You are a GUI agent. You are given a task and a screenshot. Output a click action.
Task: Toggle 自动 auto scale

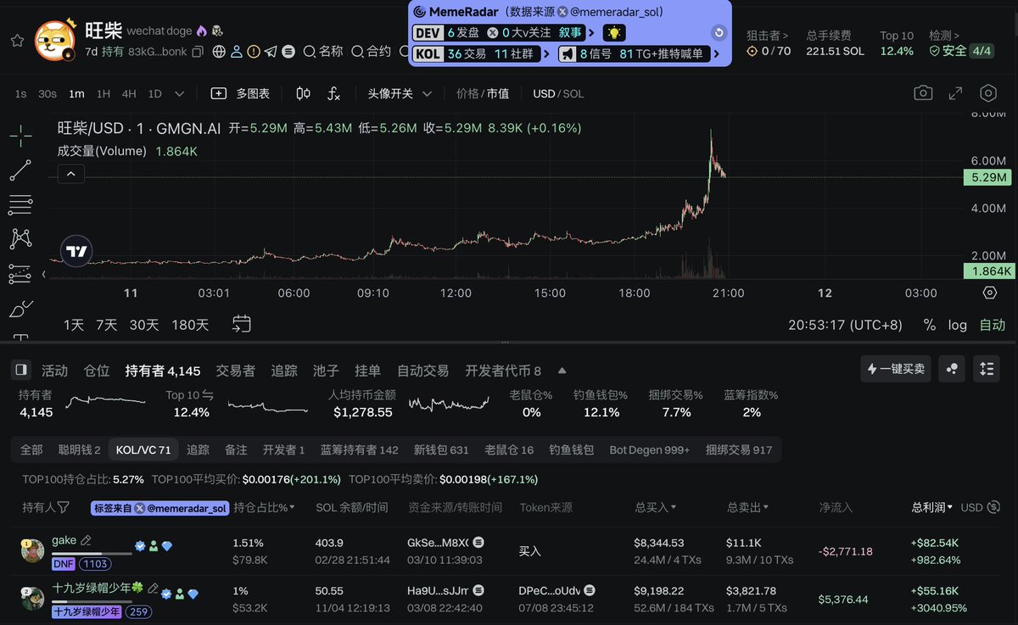(992, 325)
